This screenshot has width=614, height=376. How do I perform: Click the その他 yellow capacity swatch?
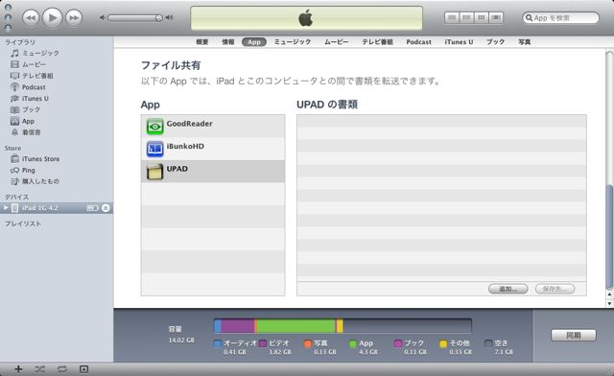coord(443,343)
